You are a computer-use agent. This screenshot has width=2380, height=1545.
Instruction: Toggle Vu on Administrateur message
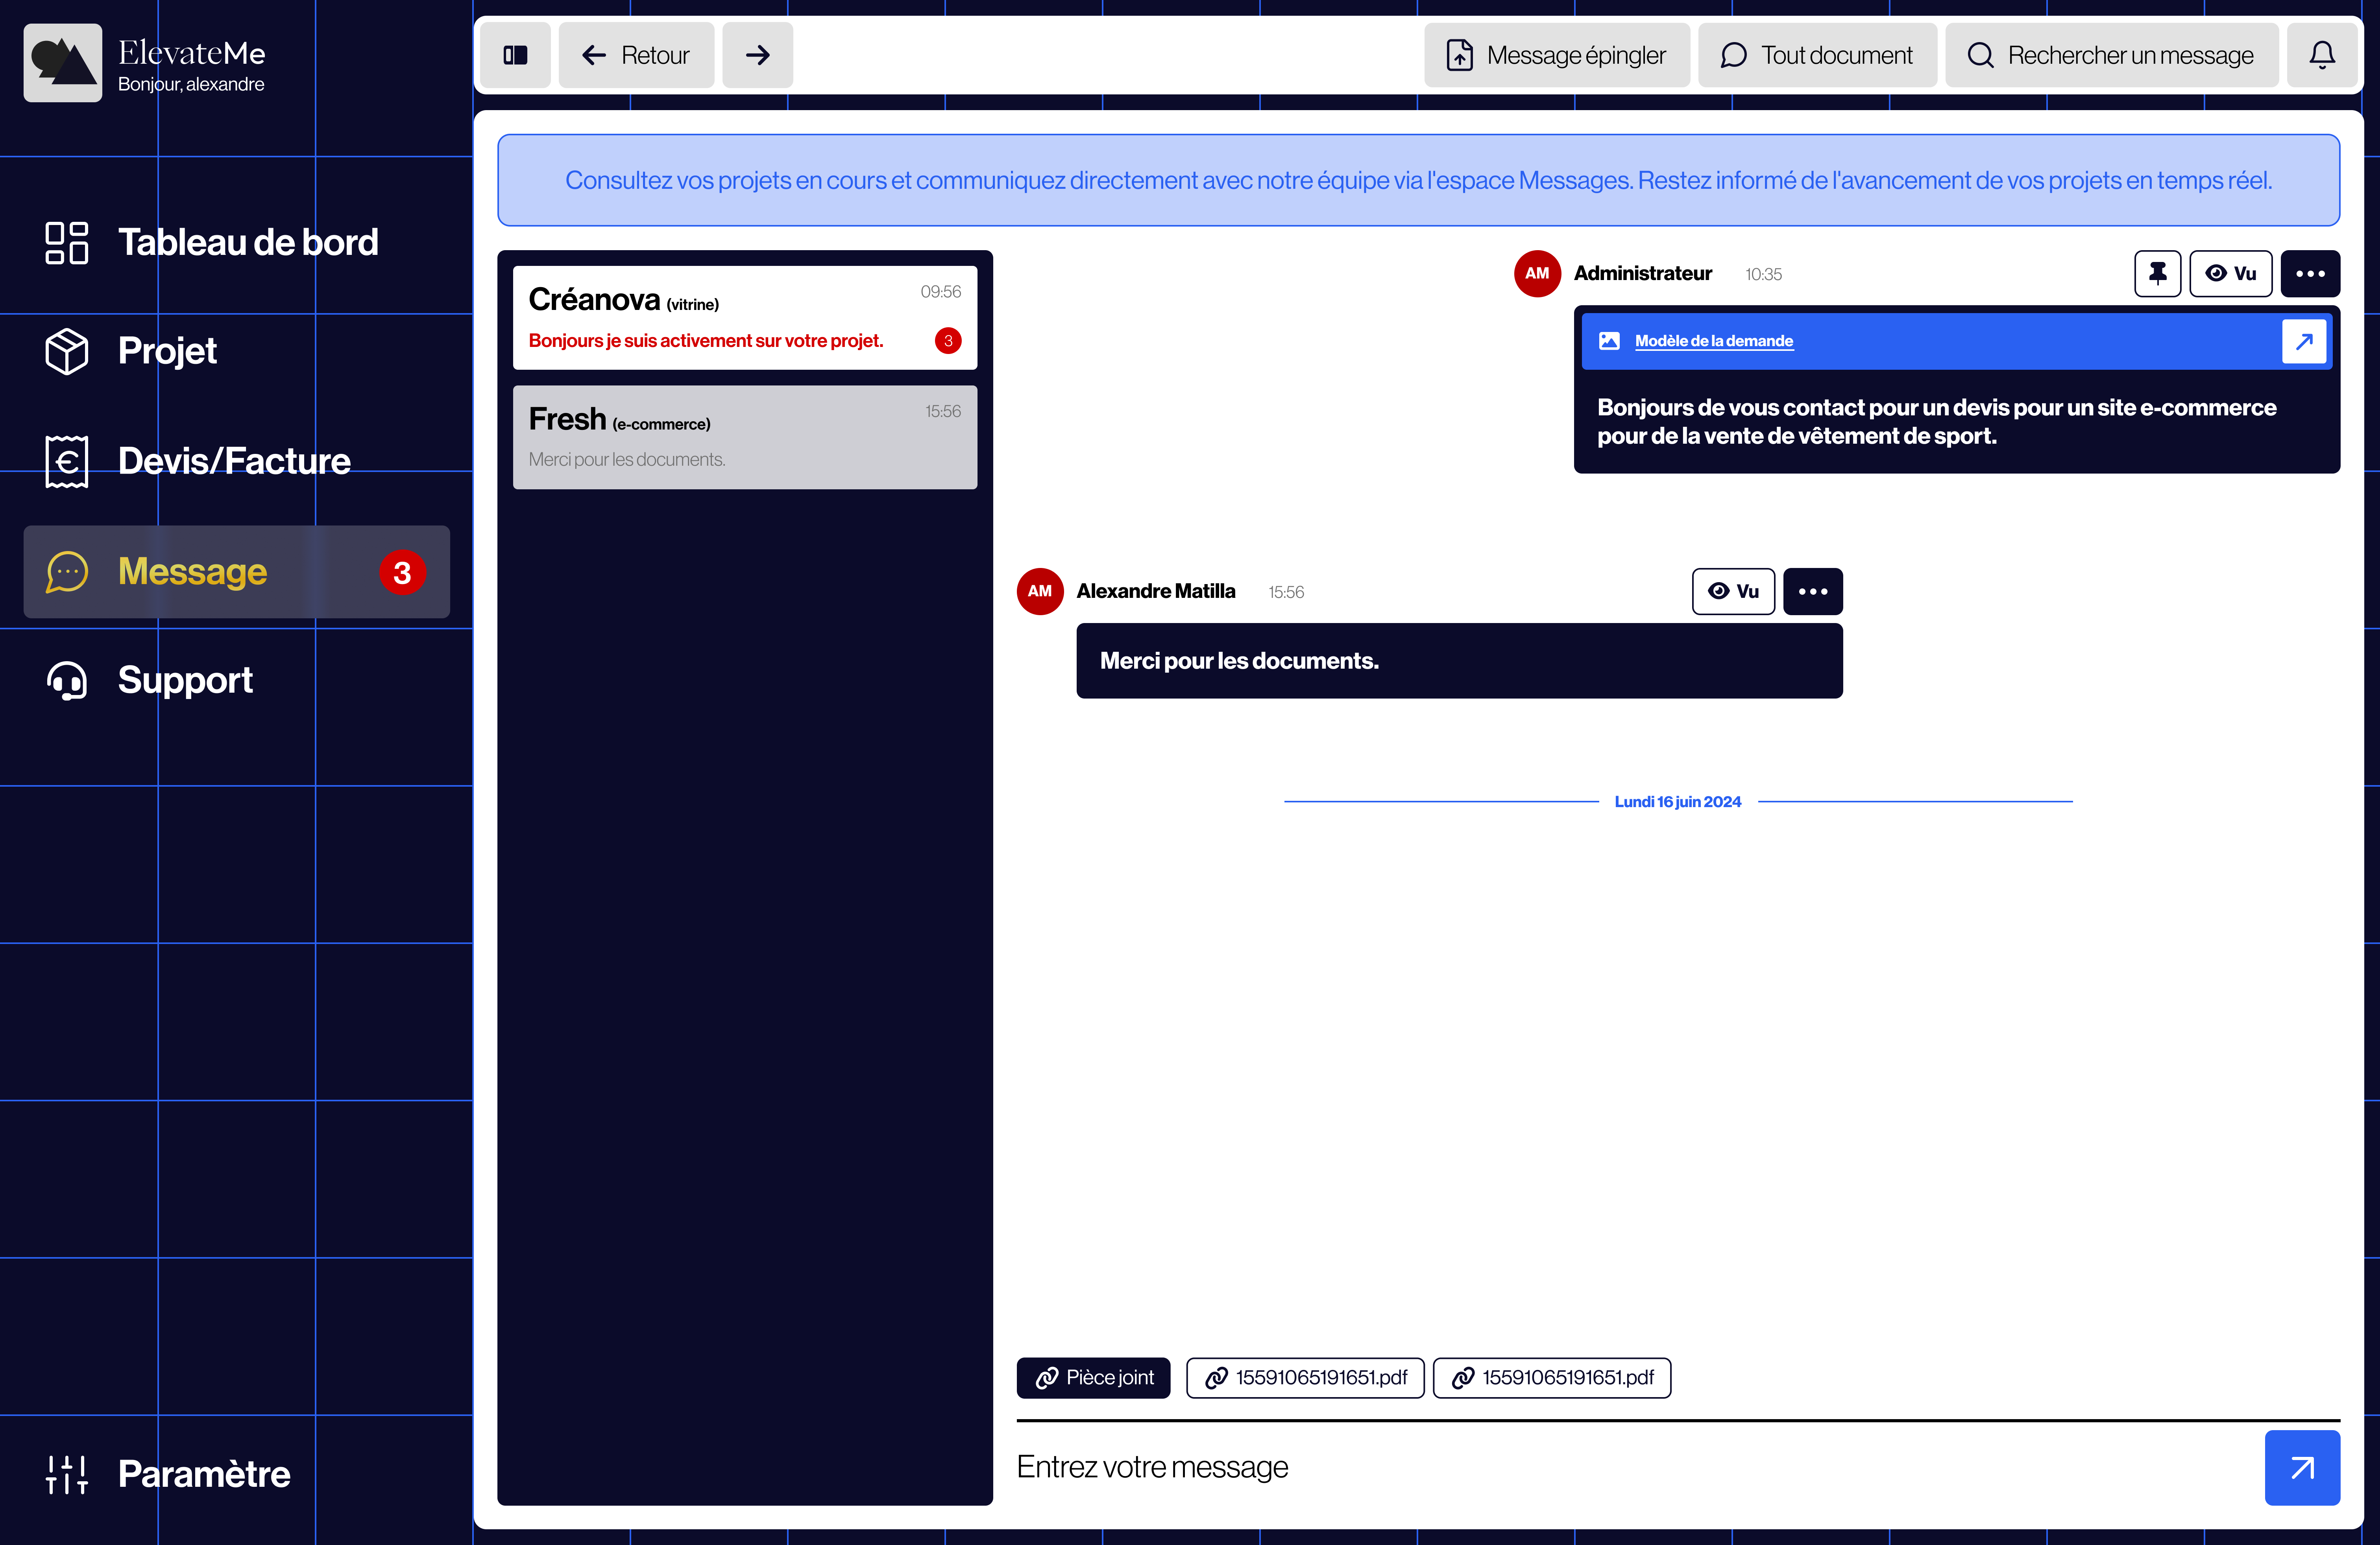pyautogui.click(x=2230, y=274)
